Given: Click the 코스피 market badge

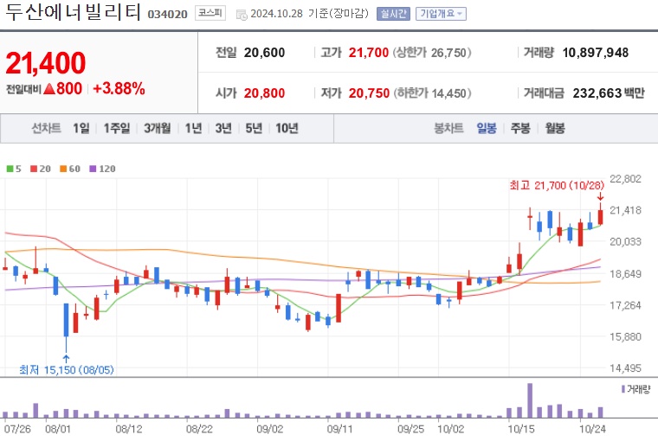Looking at the screenshot, I should pyautogui.click(x=210, y=14).
